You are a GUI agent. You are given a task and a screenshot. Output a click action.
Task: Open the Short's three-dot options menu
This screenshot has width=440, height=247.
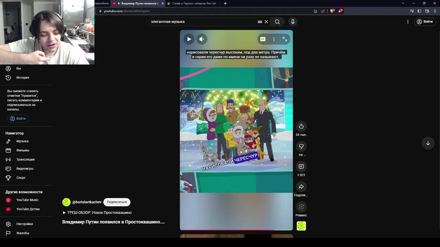tap(274, 39)
